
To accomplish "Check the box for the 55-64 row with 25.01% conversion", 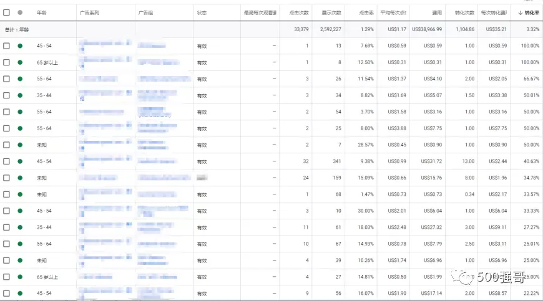I will [x=6, y=244].
